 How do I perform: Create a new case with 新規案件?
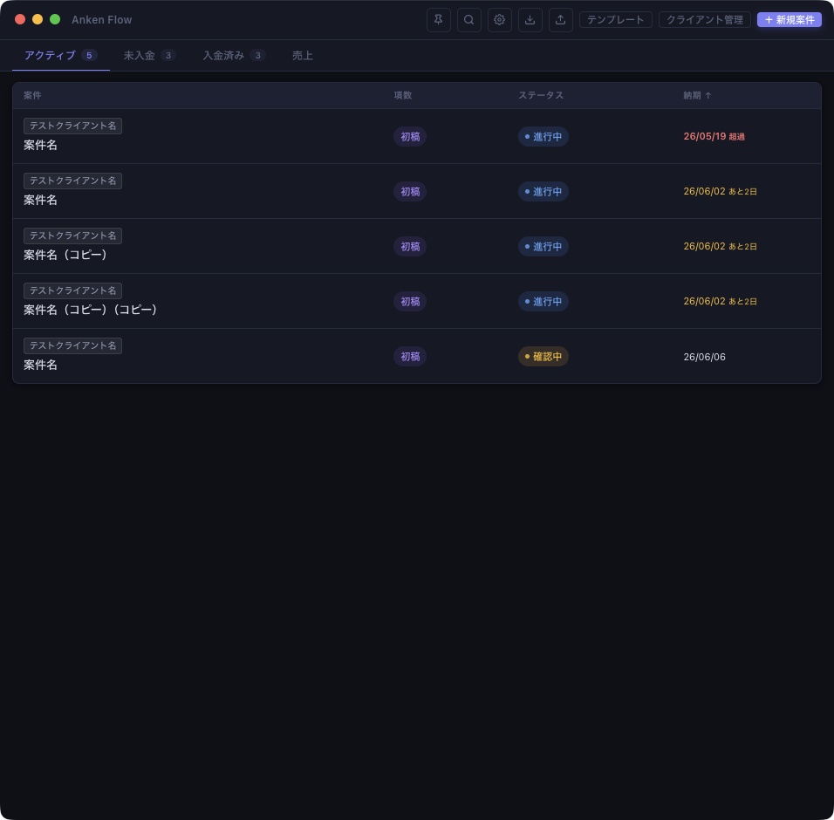789,20
